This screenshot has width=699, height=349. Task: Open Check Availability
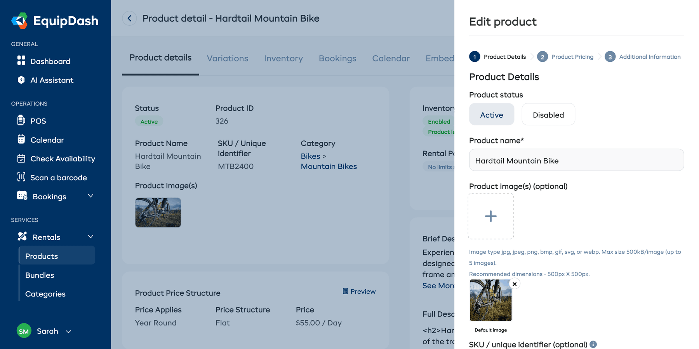56,159
